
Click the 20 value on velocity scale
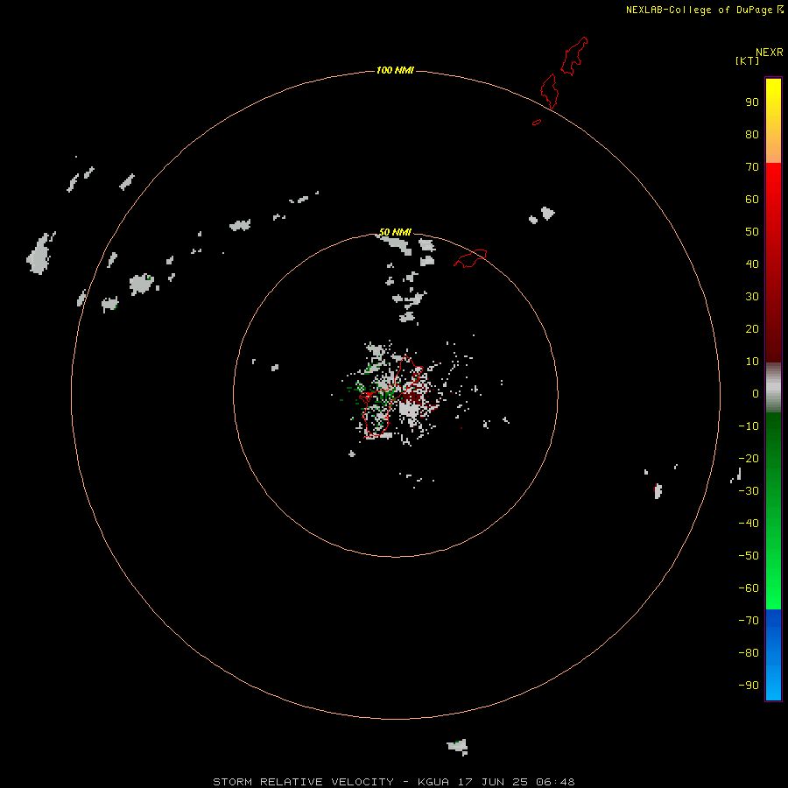pyautogui.click(x=752, y=328)
